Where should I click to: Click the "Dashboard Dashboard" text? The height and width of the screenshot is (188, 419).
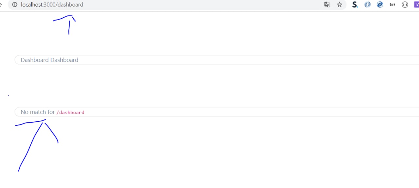pos(49,60)
